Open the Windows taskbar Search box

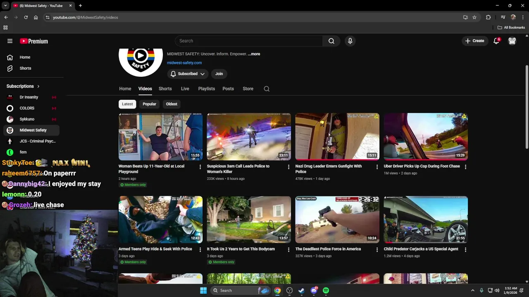click(241, 290)
